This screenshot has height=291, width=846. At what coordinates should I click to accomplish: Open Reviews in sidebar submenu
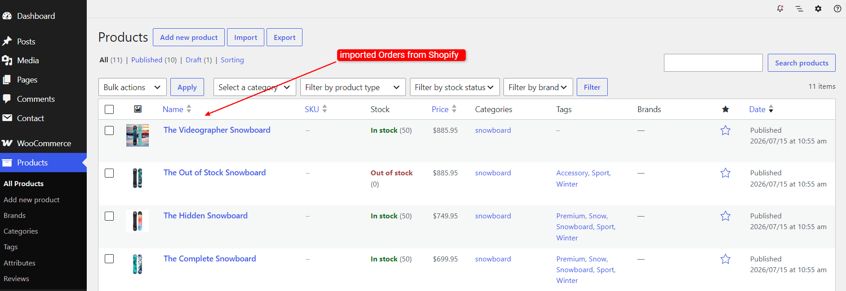[x=16, y=278]
